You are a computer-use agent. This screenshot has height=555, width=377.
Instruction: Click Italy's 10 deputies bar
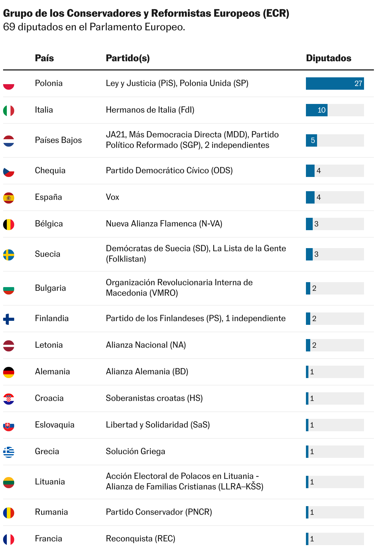click(x=316, y=110)
